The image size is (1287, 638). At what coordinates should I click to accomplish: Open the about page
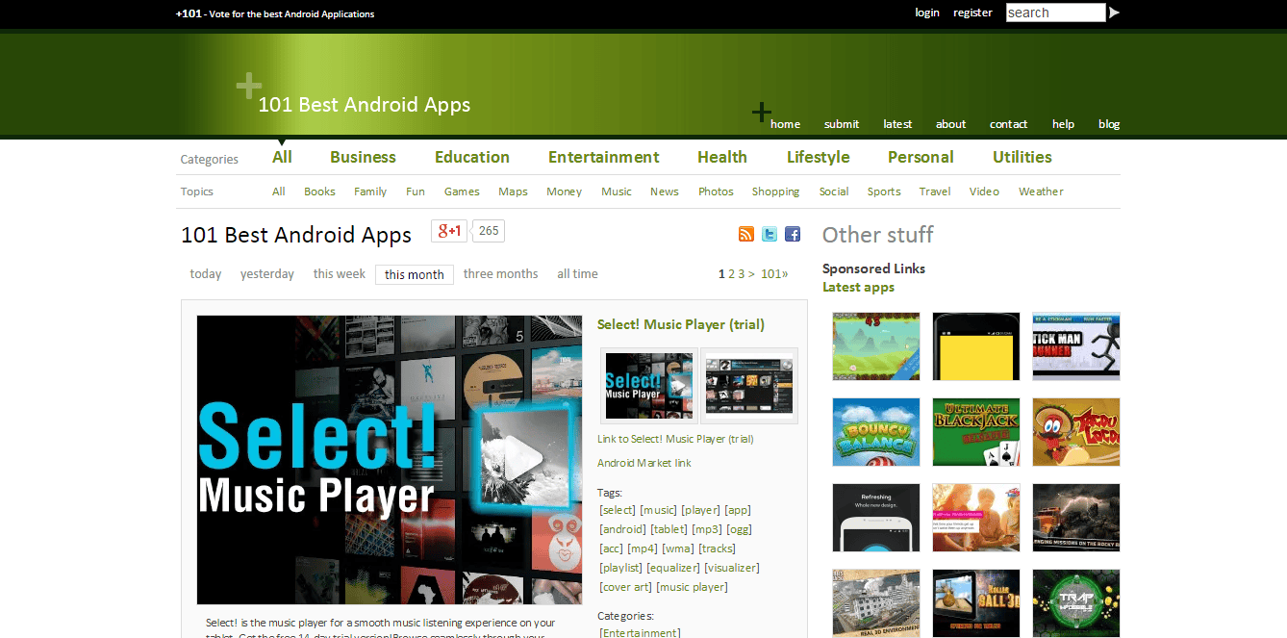click(950, 124)
